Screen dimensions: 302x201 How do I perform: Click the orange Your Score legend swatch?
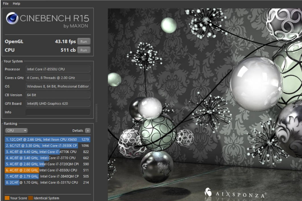7,198
